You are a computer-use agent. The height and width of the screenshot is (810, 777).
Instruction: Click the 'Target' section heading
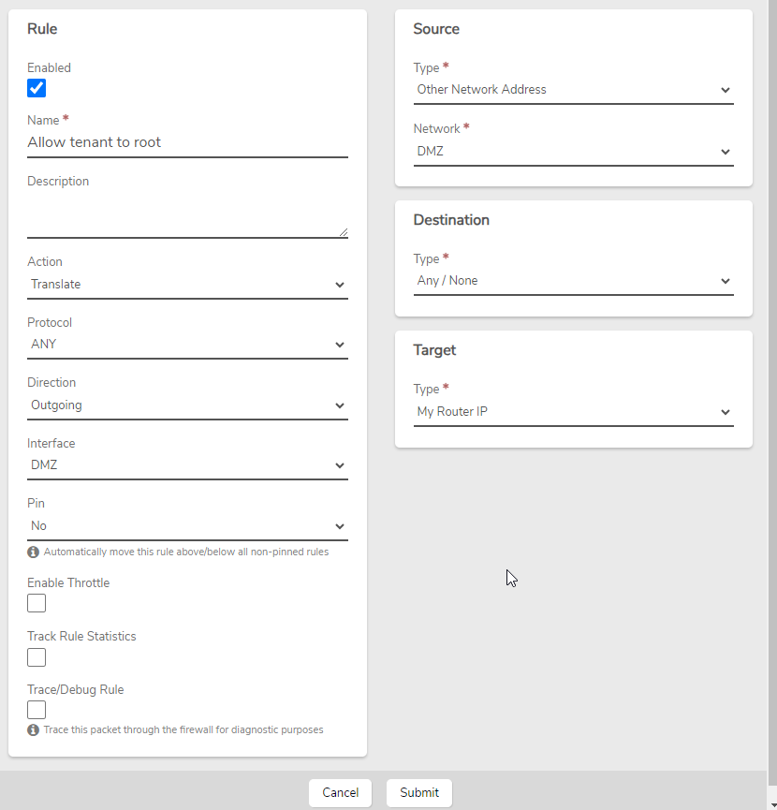(x=434, y=350)
